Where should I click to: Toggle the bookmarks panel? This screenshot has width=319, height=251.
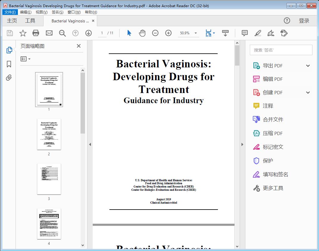pos(9,64)
